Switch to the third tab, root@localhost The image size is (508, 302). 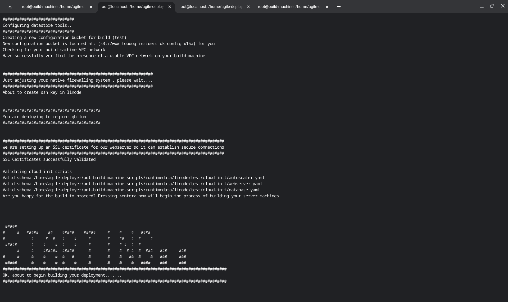(x=211, y=7)
